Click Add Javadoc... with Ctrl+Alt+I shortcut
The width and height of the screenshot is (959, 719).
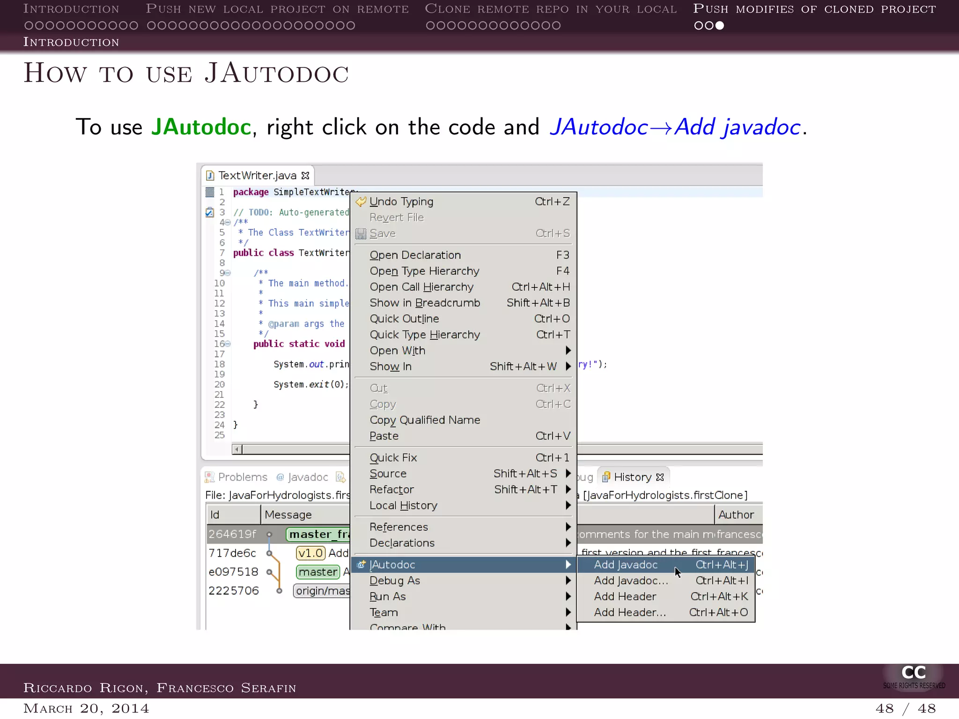(666, 581)
